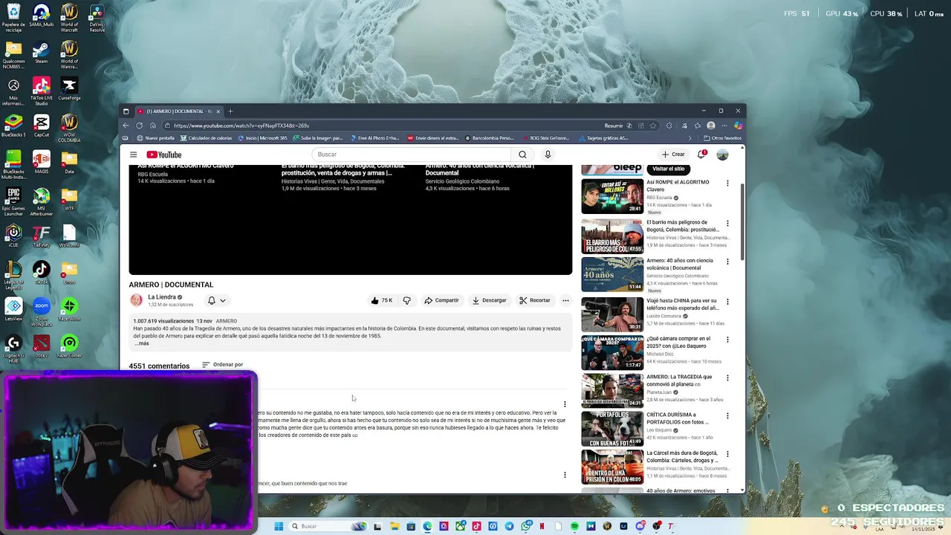
Task: Click the Edge address bar URL
Action: tap(241, 126)
